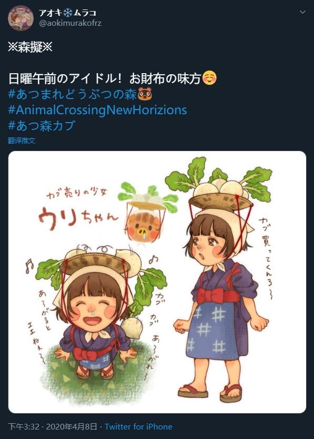The image size is (314, 439).
Task: Click the ※森擬※ tweet text line
Action: (30, 47)
